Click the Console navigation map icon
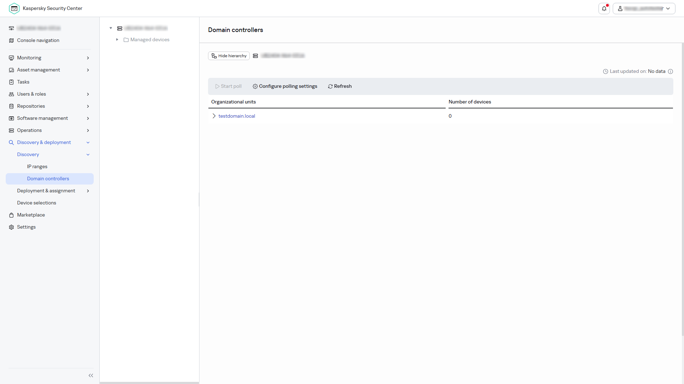 pyautogui.click(x=11, y=41)
